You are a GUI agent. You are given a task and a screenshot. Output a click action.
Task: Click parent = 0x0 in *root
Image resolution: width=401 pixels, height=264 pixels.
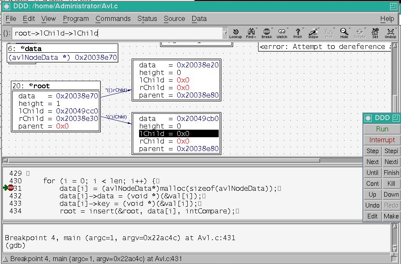click(x=44, y=126)
